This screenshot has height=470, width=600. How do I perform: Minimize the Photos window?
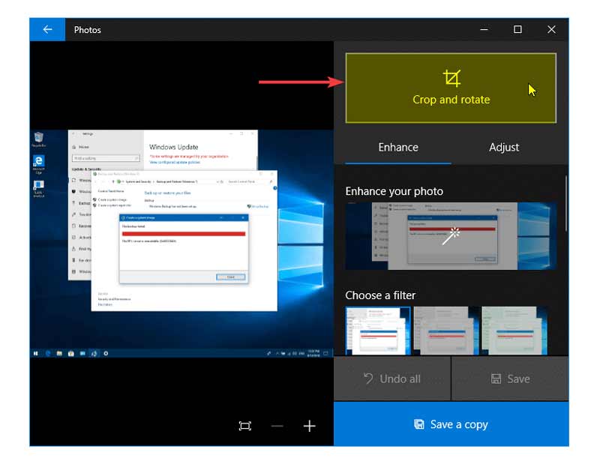click(x=484, y=30)
